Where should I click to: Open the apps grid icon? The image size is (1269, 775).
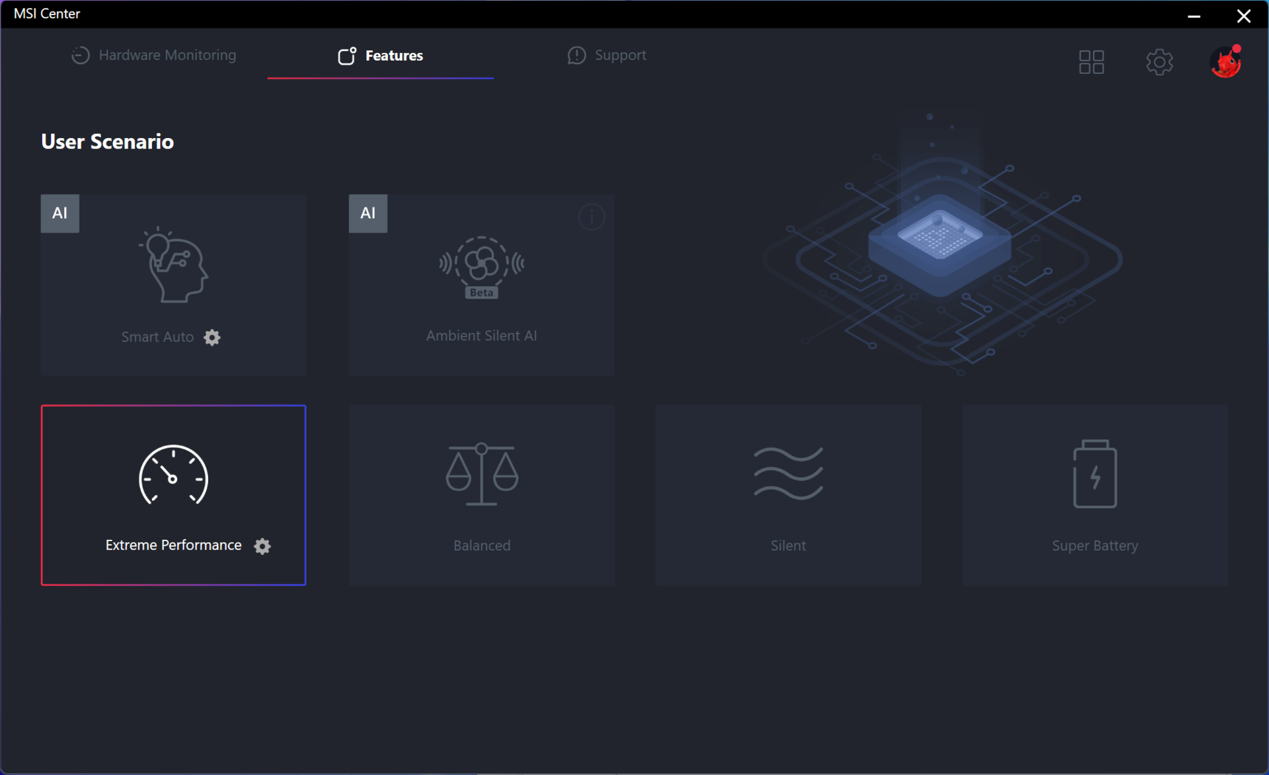point(1091,62)
